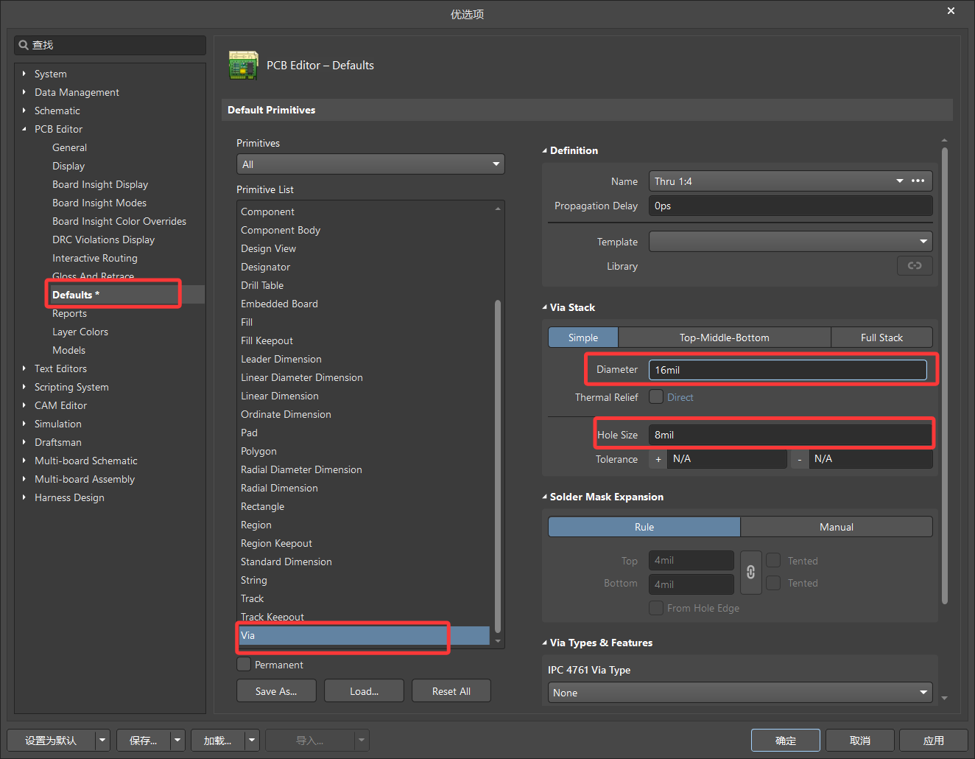Collapse Solder Mask Expansion section
This screenshot has height=759, width=975.
pos(545,497)
